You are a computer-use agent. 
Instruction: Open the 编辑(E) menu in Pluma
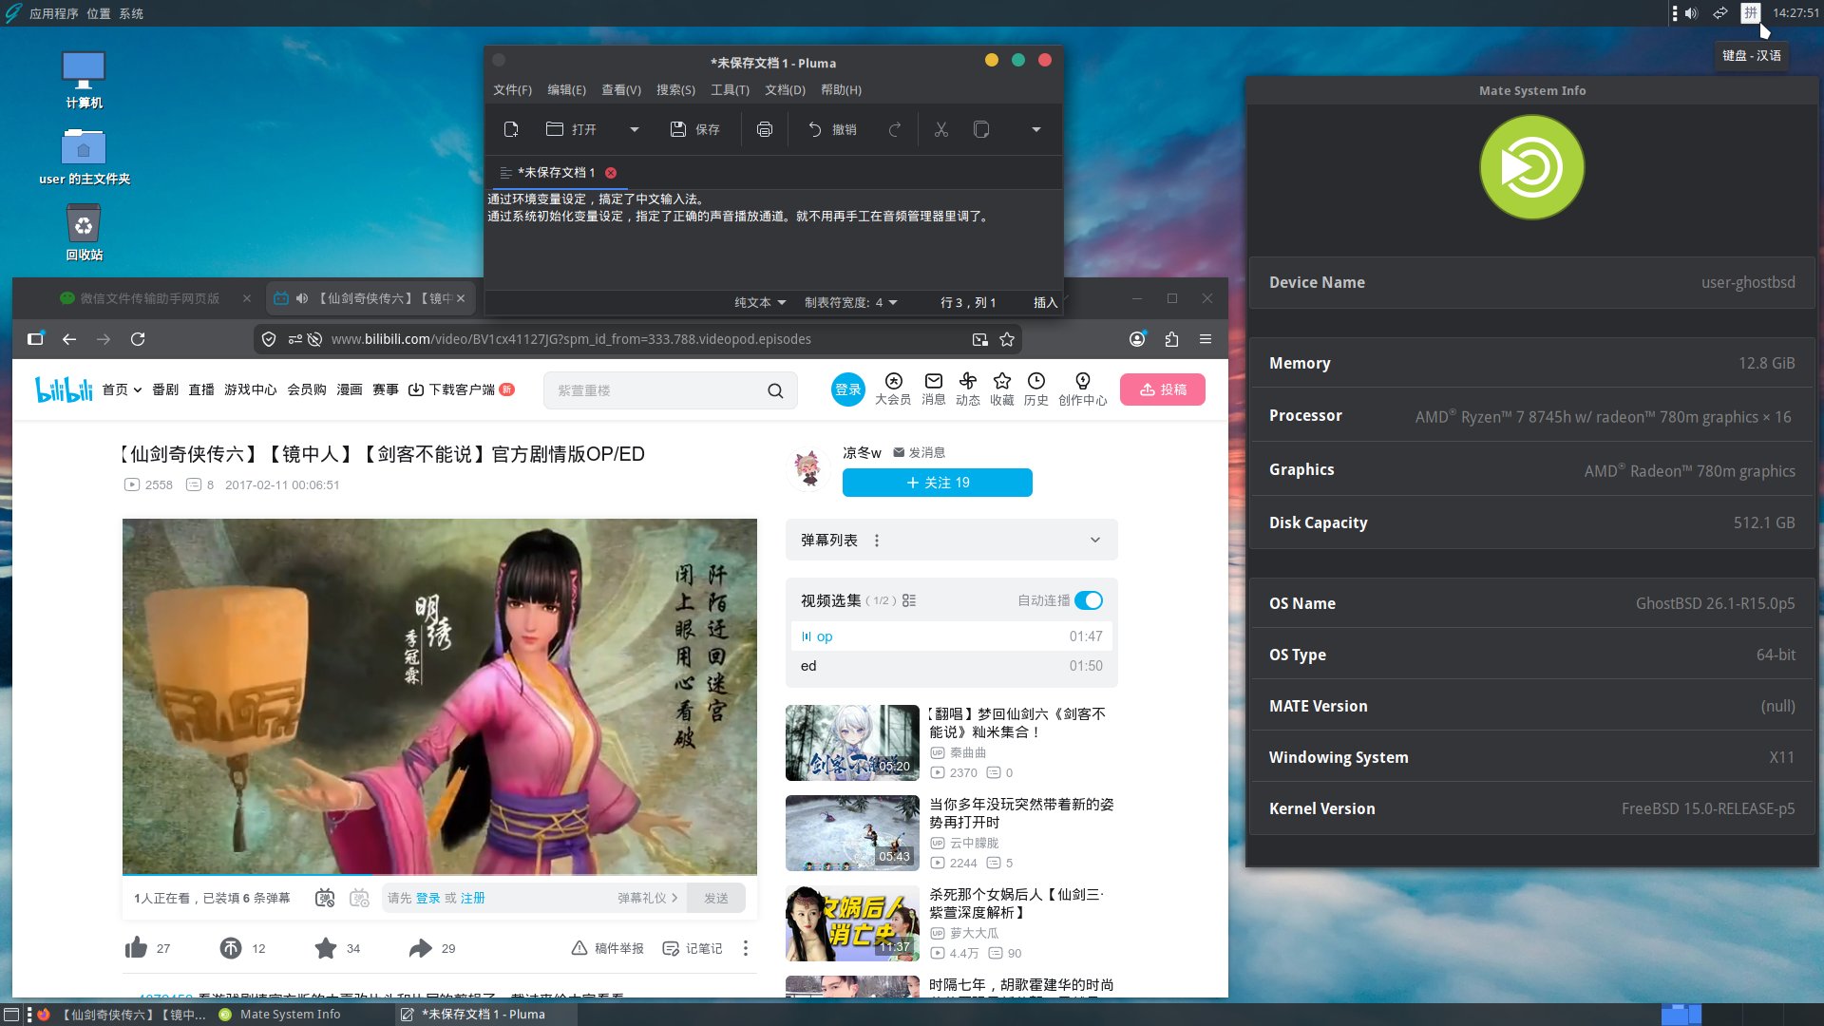[x=566, y=90]
